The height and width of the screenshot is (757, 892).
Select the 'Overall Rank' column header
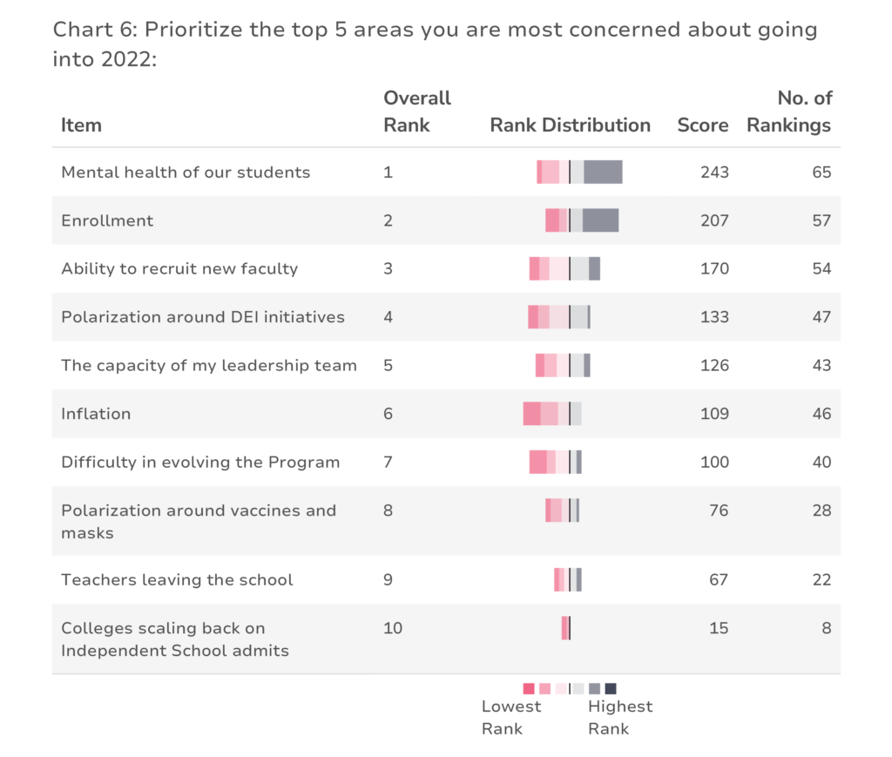point(417,112)
